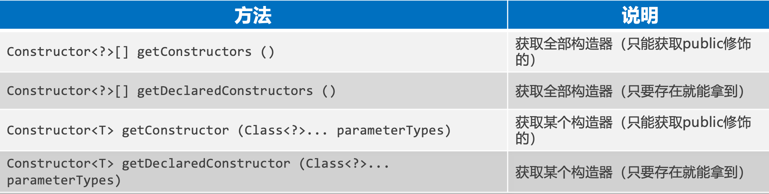Click the "方法" column header

coord(253,16)
